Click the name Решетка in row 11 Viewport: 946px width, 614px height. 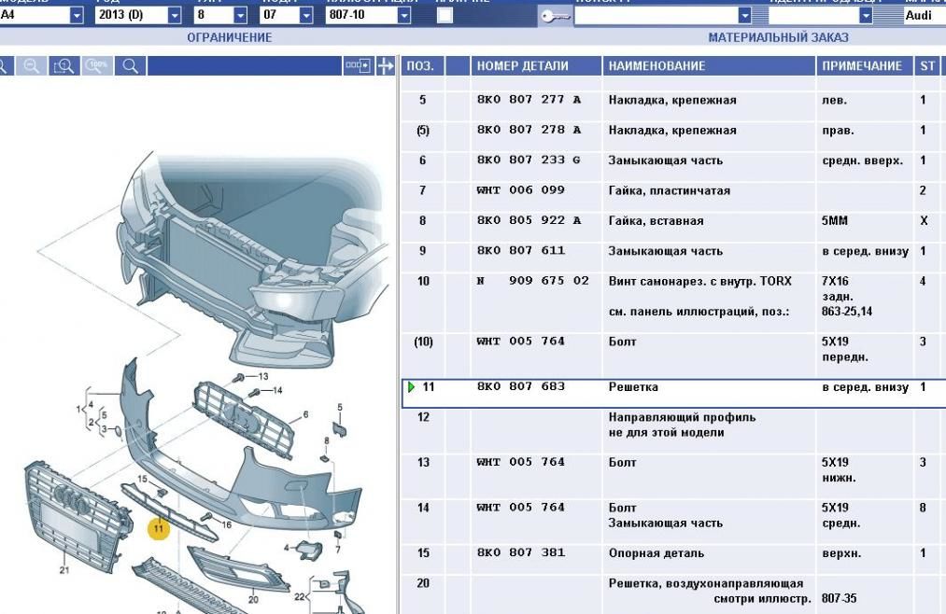coord(633,387)
